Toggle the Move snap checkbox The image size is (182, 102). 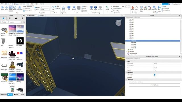click(x=35, y=10)
